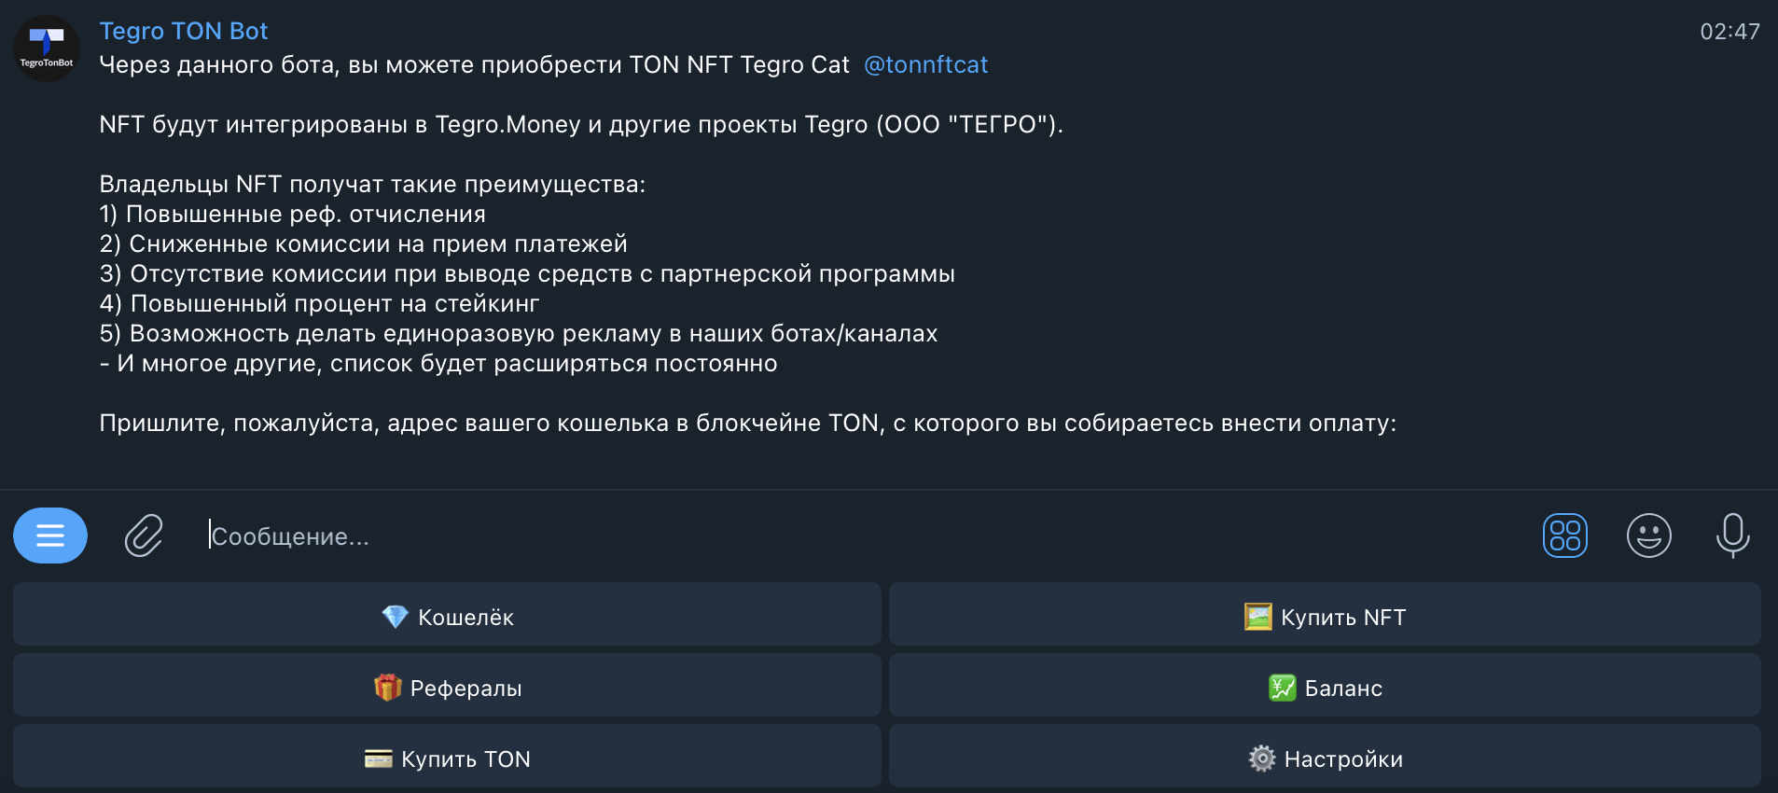
Task: Toggle the bot keyboard grid icon
Action: [1564, 536]
